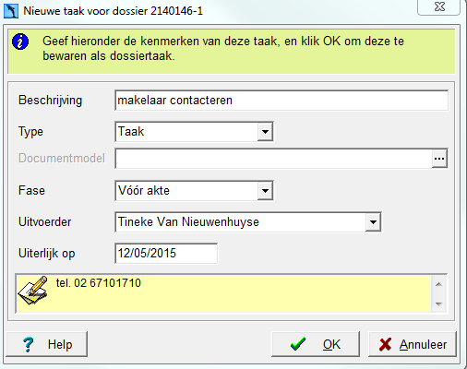Screen dimensions: 467x369
Task: Cancel with the Annuleer button
Action: pyautogui.click(x=413, y=344)
